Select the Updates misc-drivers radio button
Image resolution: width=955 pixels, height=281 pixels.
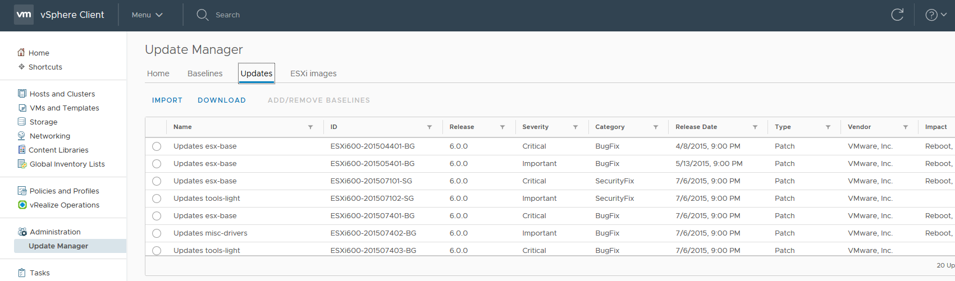pos(157,233)
